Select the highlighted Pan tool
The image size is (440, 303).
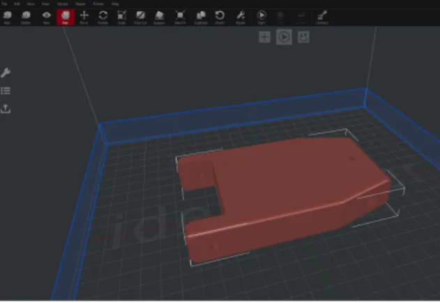[66, 17]
